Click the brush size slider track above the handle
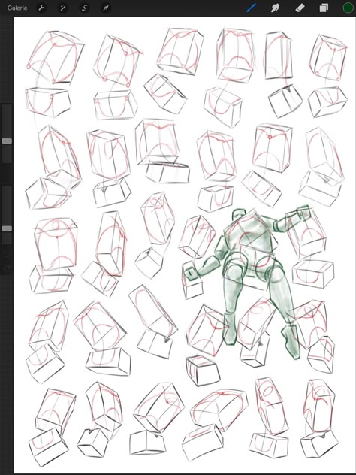 (7, 121)
